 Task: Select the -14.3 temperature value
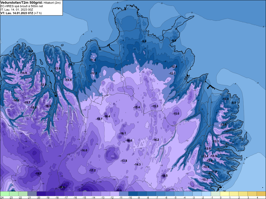click(x=137, y=164)
